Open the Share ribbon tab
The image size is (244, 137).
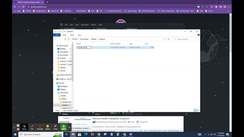pyautogui.click(x=72, y=35)
